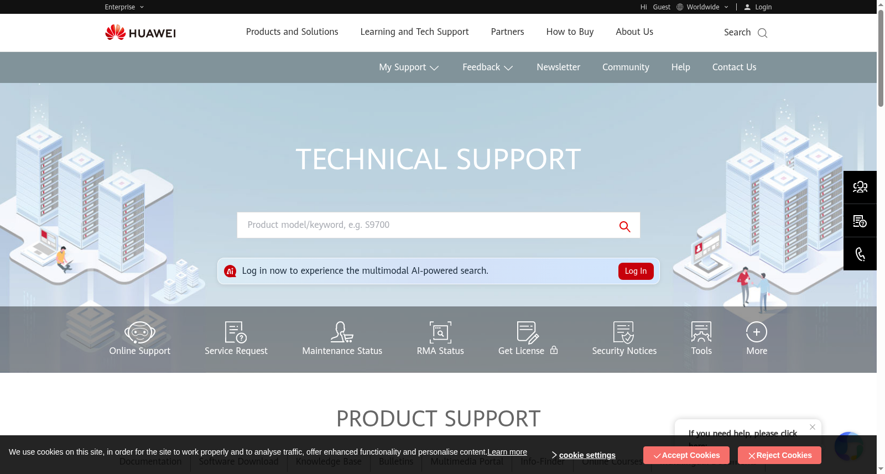Open the Contact Us page
The width and height of the screenshot is (885, 474).
coord(734,67)
